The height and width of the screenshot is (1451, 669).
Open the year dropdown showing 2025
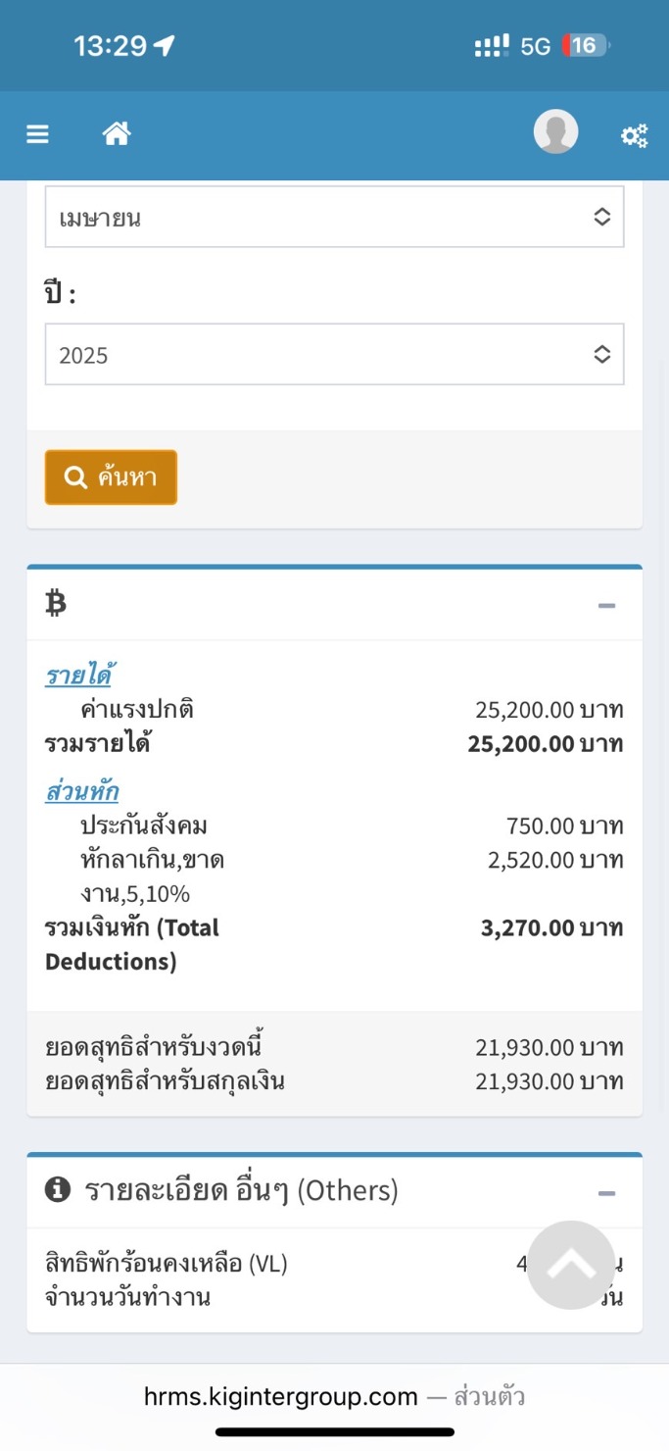334,355
